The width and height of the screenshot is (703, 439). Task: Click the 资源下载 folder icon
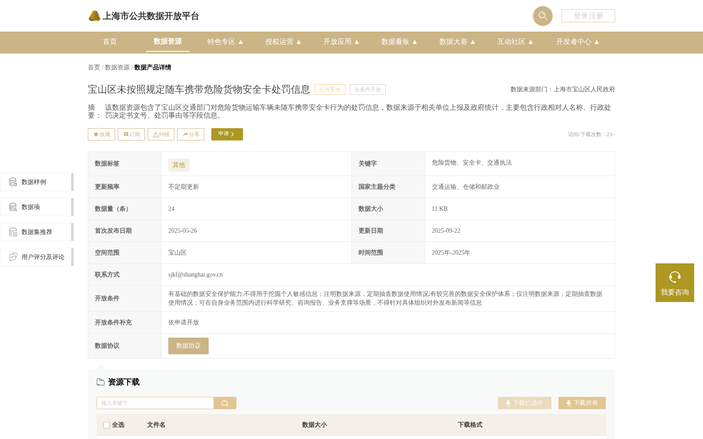click(101, 382)
